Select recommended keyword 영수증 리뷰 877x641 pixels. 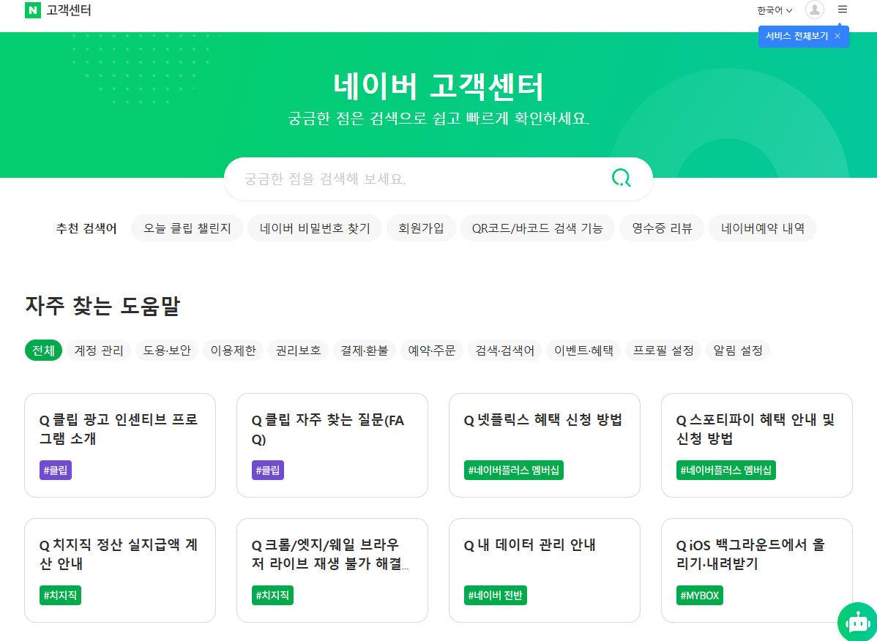point(662,228)
